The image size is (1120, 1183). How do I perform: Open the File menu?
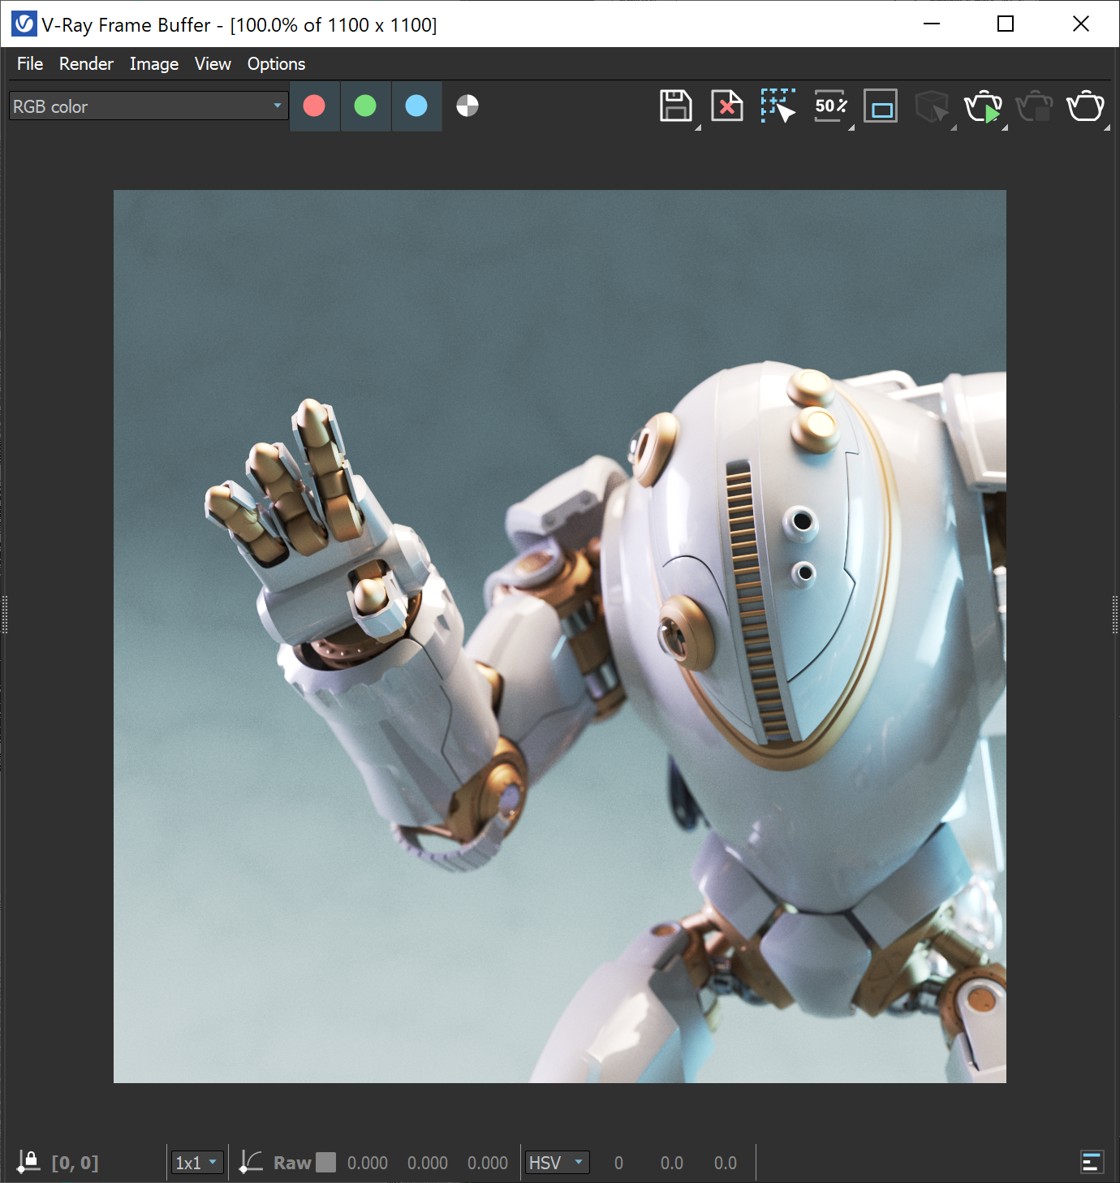(x=28, y=63)
